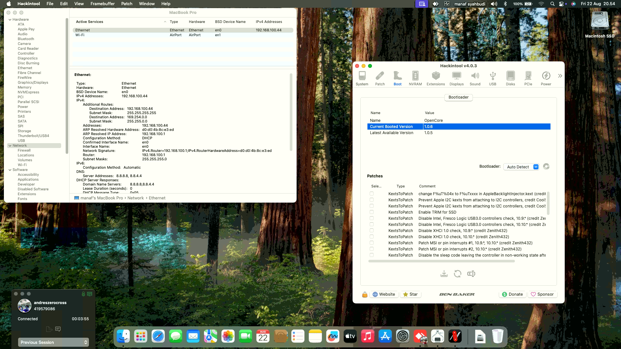Viewport: 621px width, 349px height.
Task: Open the Patch section in Hackintool toolbar
Action: 380,78
